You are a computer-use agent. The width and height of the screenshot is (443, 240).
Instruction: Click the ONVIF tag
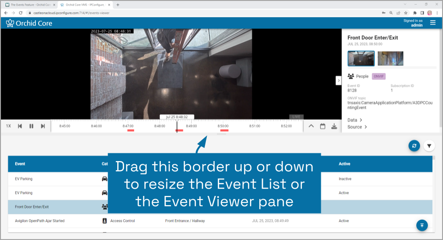pyautogui.click(x=379, y=77)
